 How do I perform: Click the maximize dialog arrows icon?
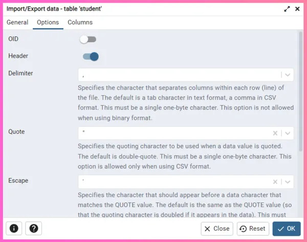tap(287, 9)
